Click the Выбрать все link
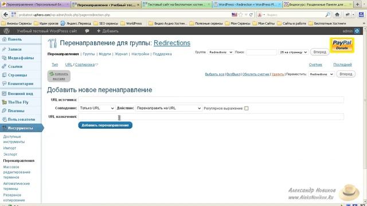The height and width of the screenshot is (206, 367). (x=214, y=74)
